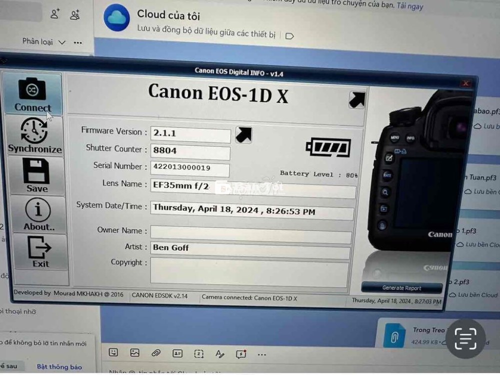Click the screen capture icon in chat toolbar
This screenshot has height=375, width=500.
(x=198, y=353)
